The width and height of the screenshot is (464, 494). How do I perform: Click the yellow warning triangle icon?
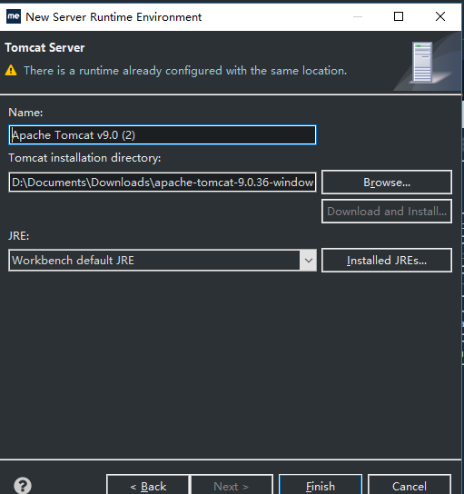11,70
